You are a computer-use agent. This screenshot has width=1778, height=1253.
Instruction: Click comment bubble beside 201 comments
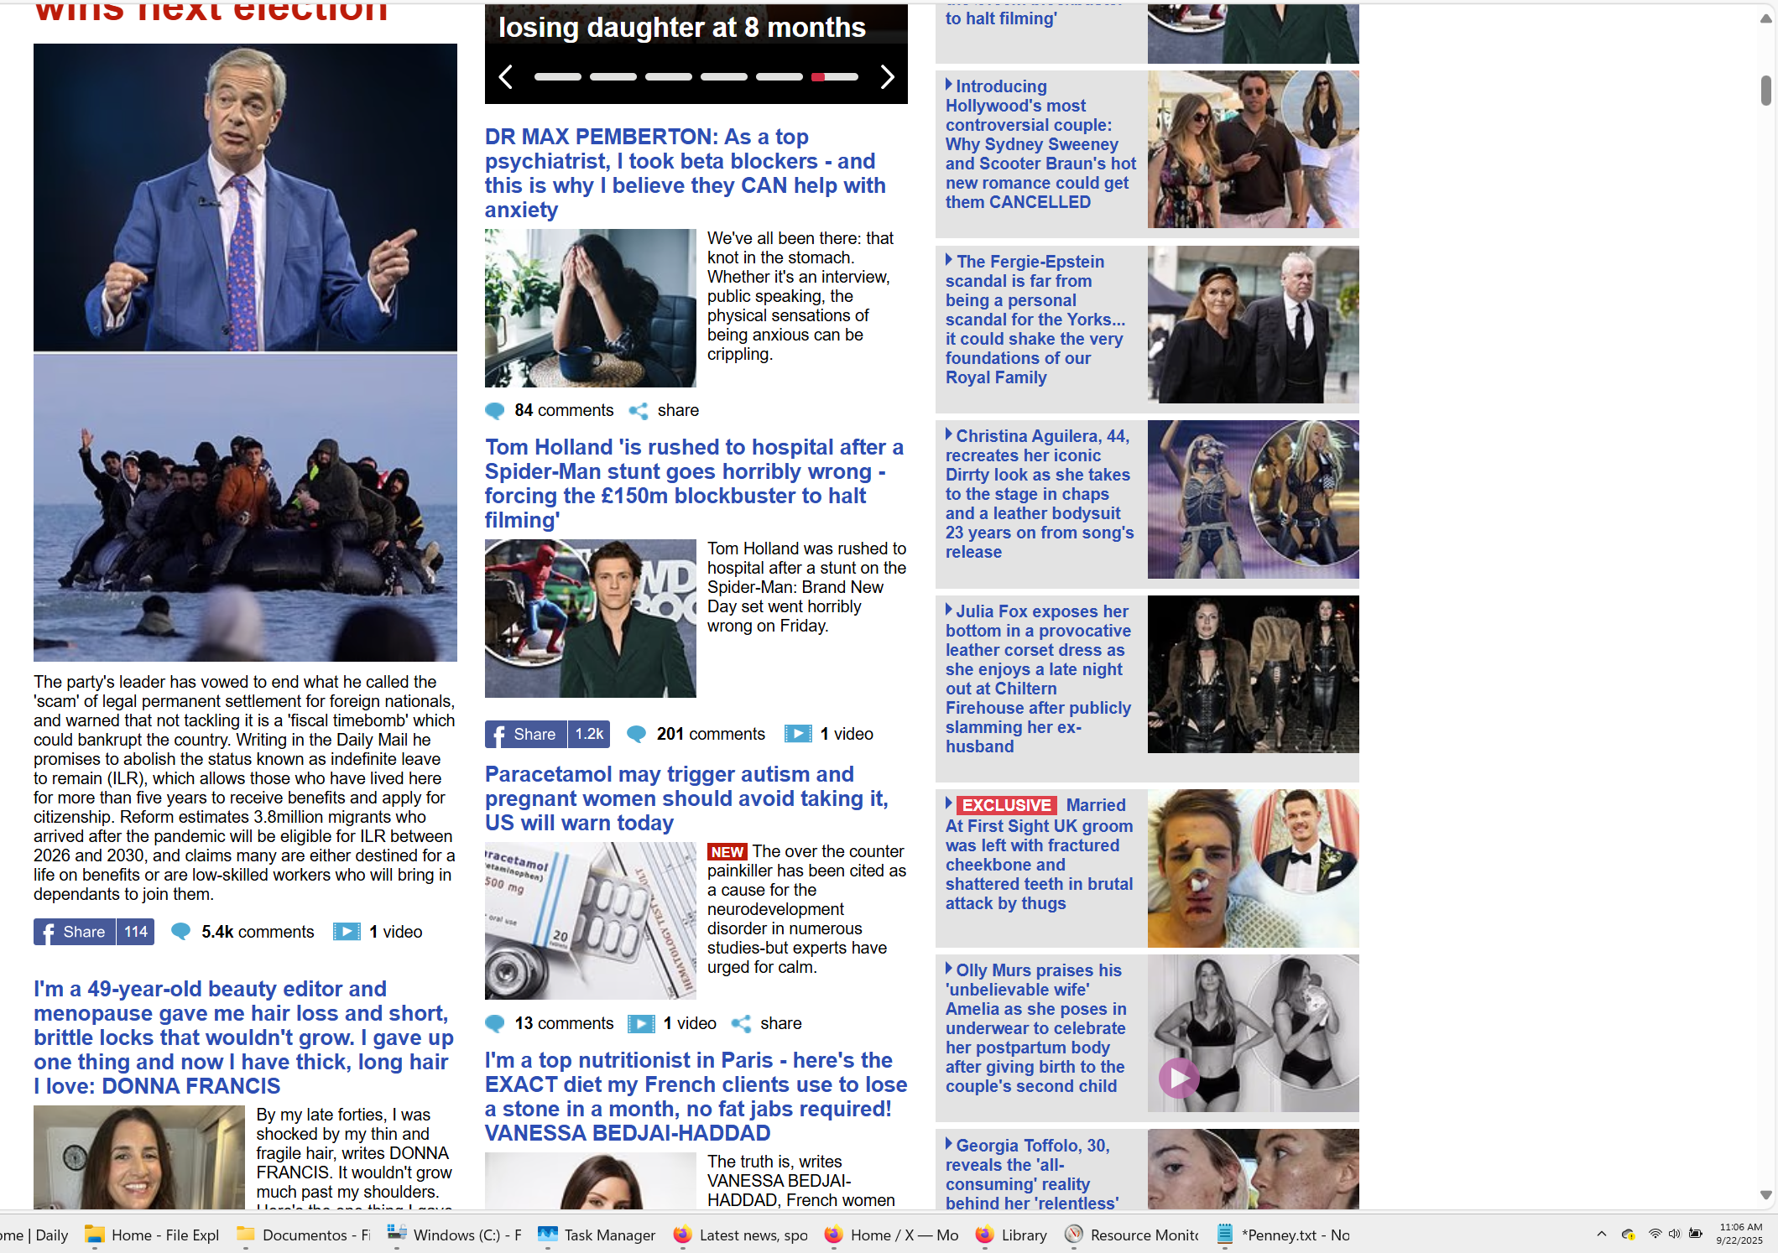(x=637, y=734)
